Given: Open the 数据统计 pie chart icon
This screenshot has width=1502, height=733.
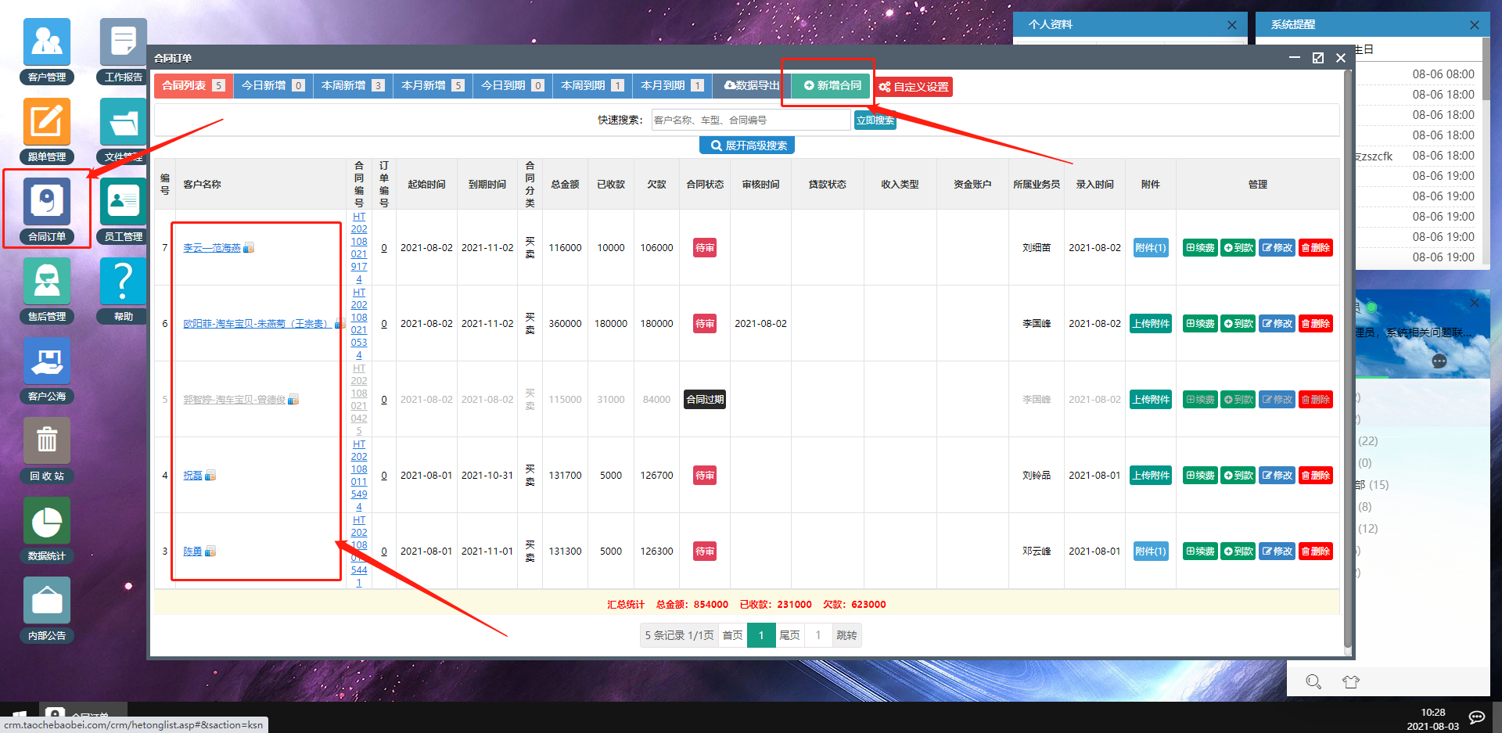Looking at the screenshot, I should point(47,530).
